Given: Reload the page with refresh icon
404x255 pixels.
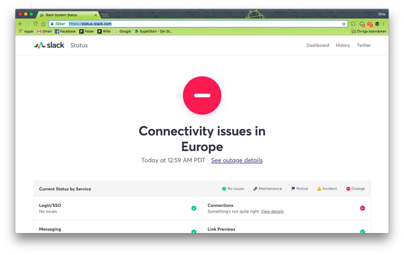Looking at the screenshot, I should [x=36, y=24].
